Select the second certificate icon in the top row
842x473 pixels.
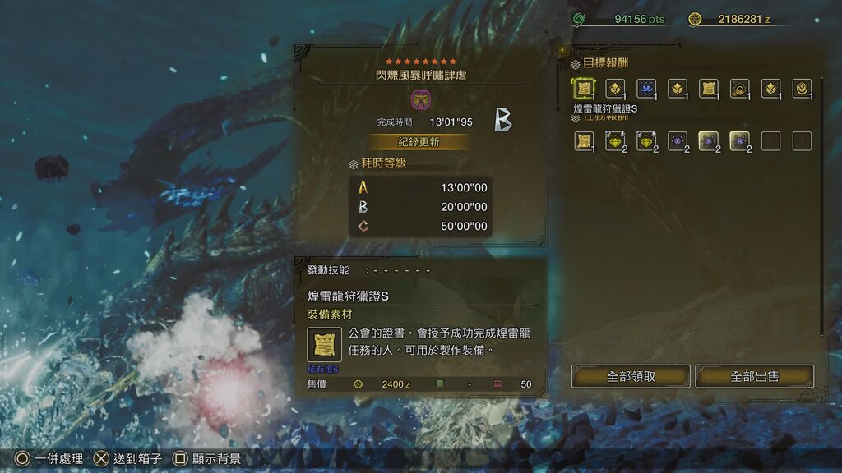click(708, 89)
